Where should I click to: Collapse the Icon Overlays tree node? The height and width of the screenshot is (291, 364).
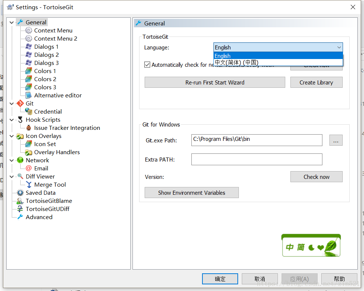tap(11, 136)
